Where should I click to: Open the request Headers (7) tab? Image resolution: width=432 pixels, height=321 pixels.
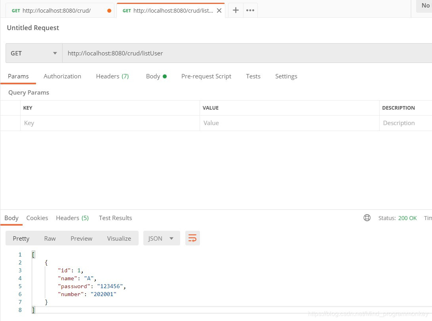click(x=112, y=76)
